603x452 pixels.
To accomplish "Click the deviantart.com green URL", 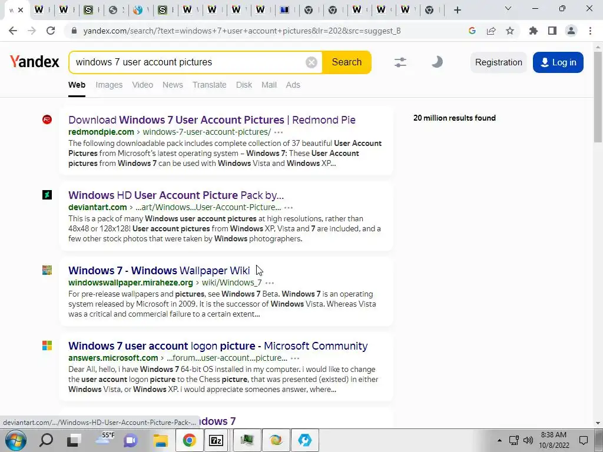I will (98, 207).
